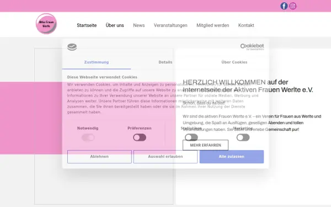The image size is (331, 207).
Task: Click Auswahl erlauben button
Action: pyautogui.click(x=165, y=157)
